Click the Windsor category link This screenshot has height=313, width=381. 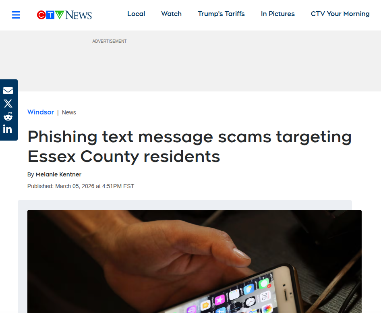tap(41, 112)
